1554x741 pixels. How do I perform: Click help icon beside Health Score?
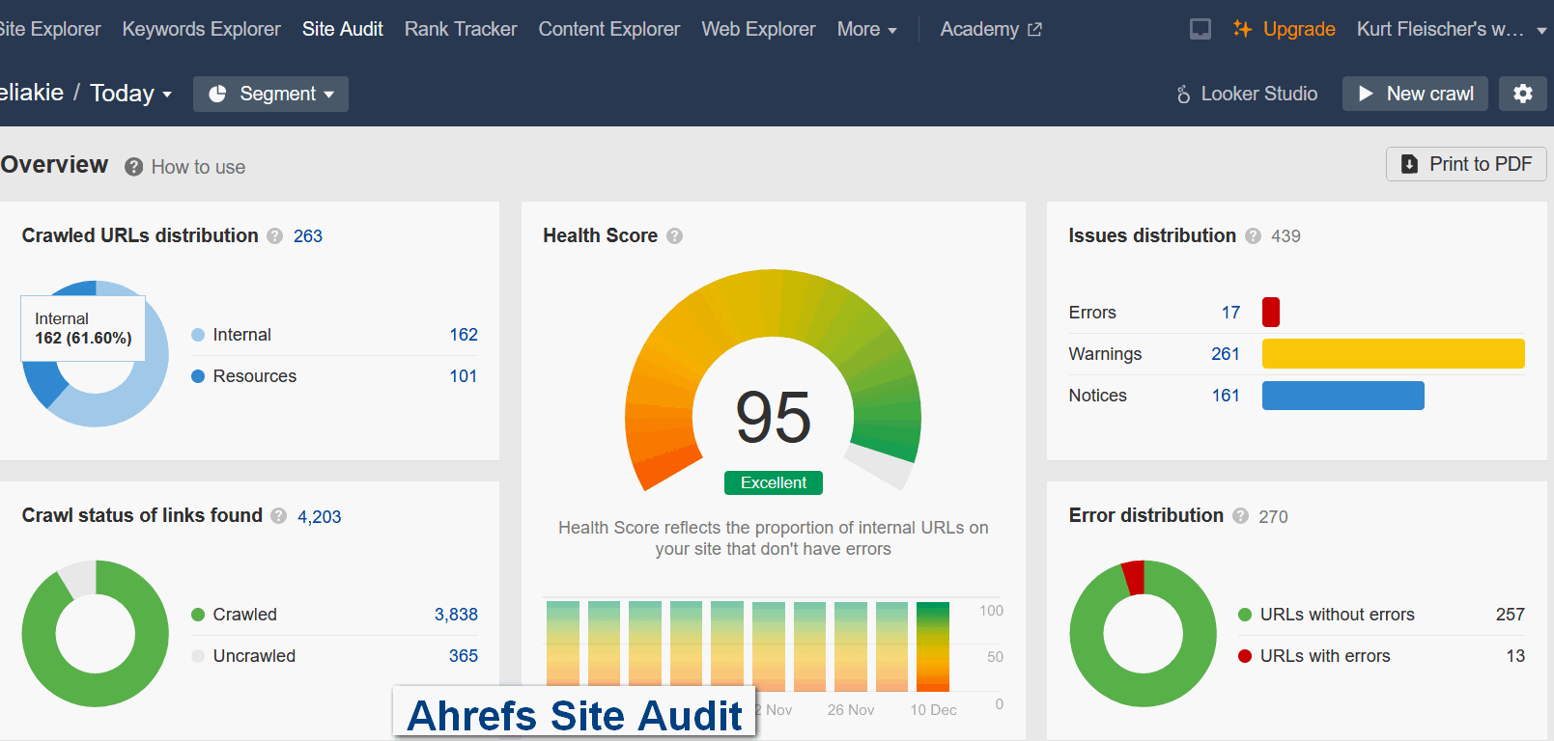[x=675, y=236]
